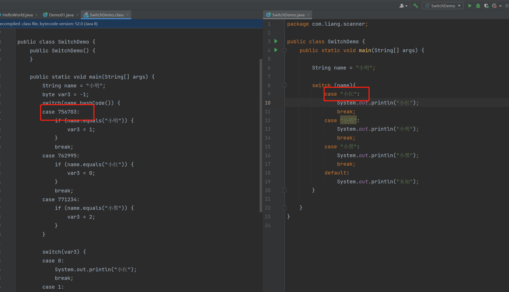Click run gutter arrow beside main method
Screen dimensions: 509x292
(x=276, y=50)
